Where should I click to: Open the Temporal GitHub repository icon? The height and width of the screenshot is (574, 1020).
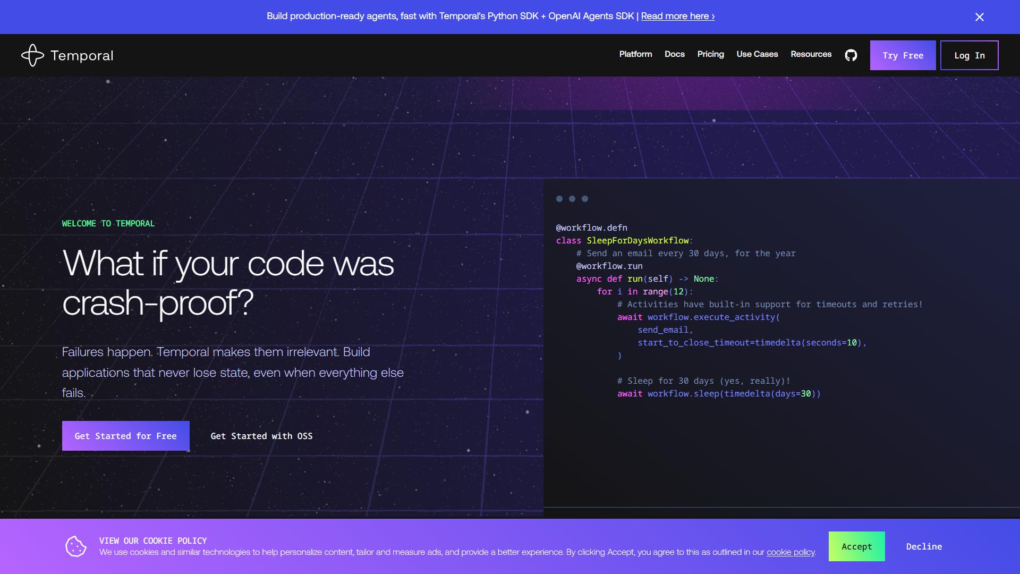tap(851, 55)
